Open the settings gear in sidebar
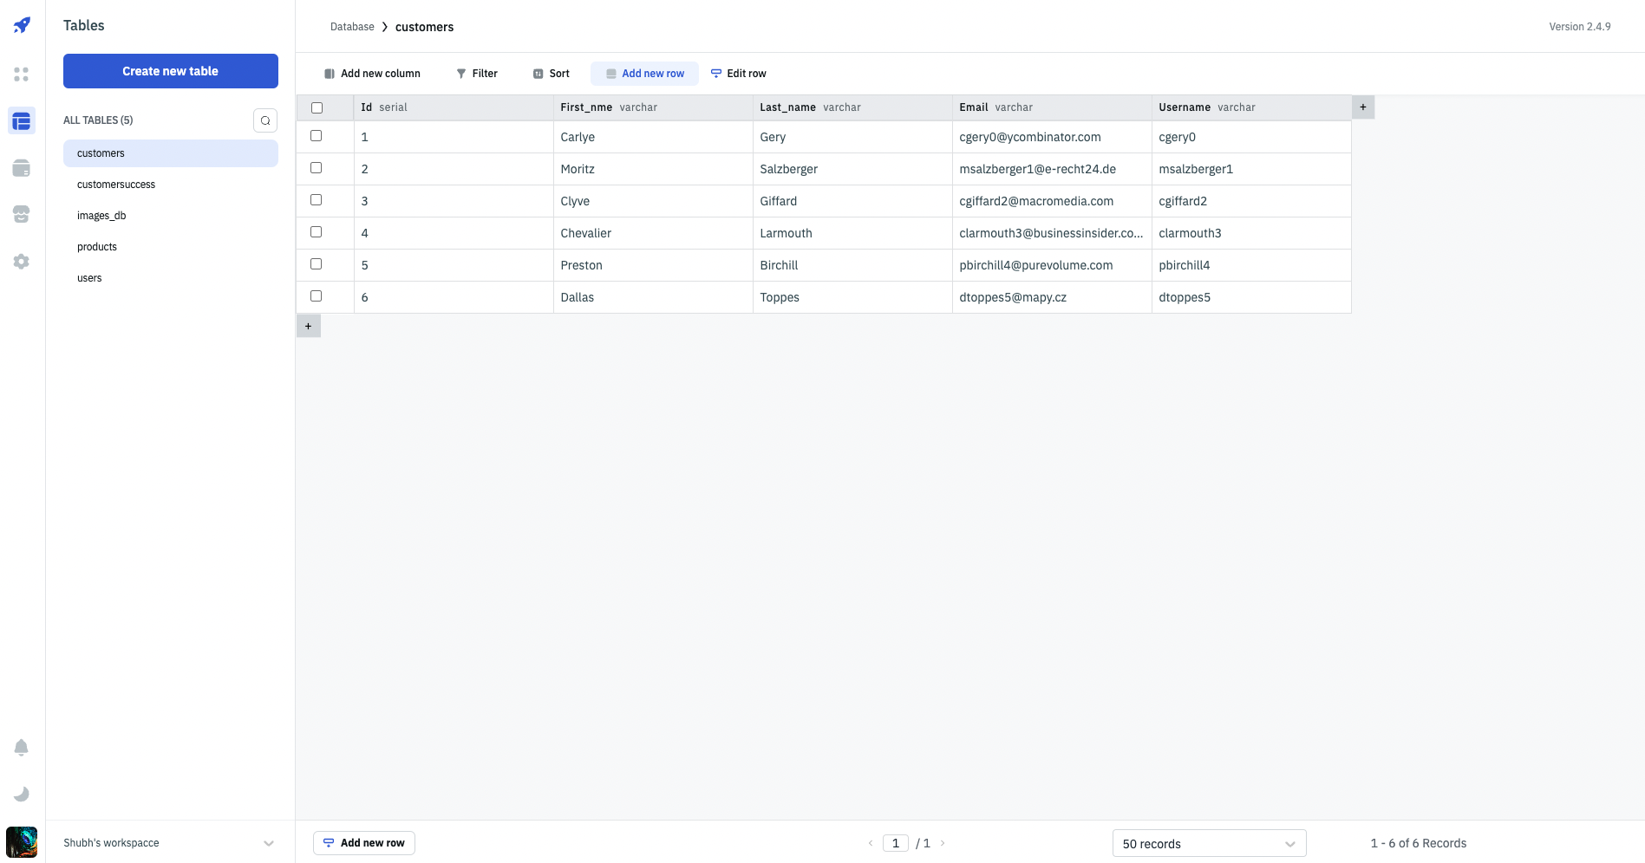The height and width of the screenshot is (863, 1645). click(x=22, y=262)
